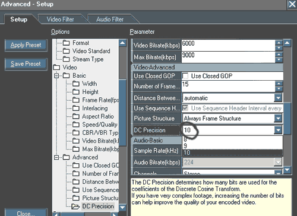Screen dimensions: 297x216
Task: Select the Aspect Ratio tree item
Action: point(98,116)
